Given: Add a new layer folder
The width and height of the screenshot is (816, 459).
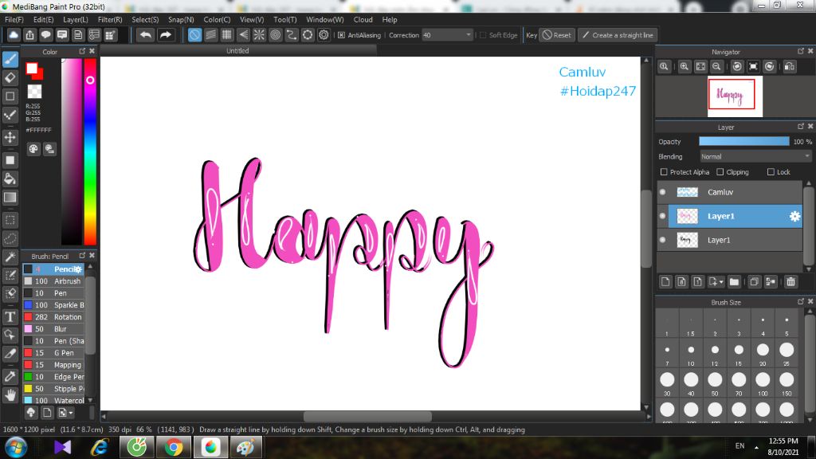Looking at the screenshot, I should tap(734, 282).
